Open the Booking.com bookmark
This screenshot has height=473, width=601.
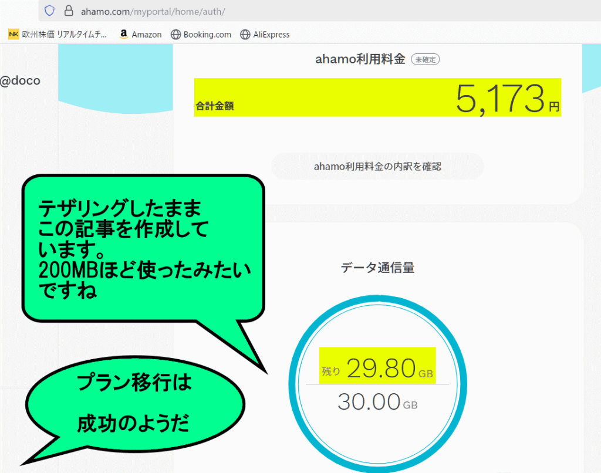coord(201,35)
